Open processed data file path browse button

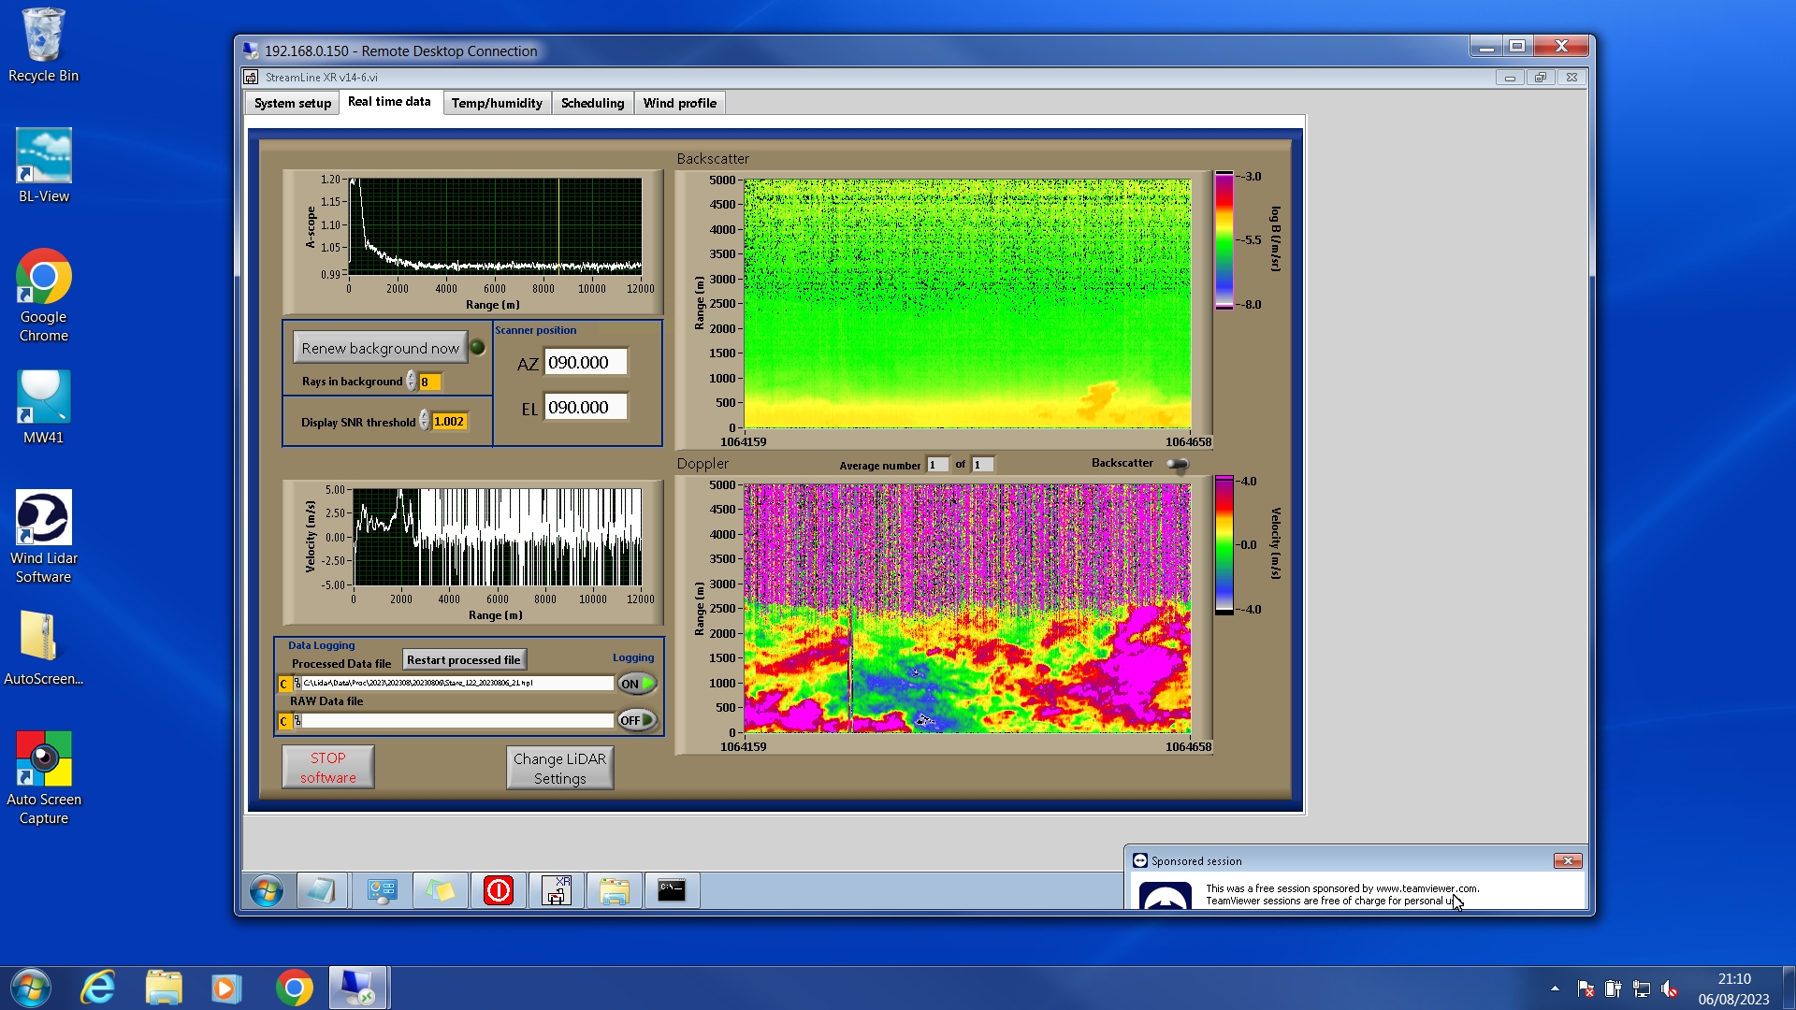297,684
